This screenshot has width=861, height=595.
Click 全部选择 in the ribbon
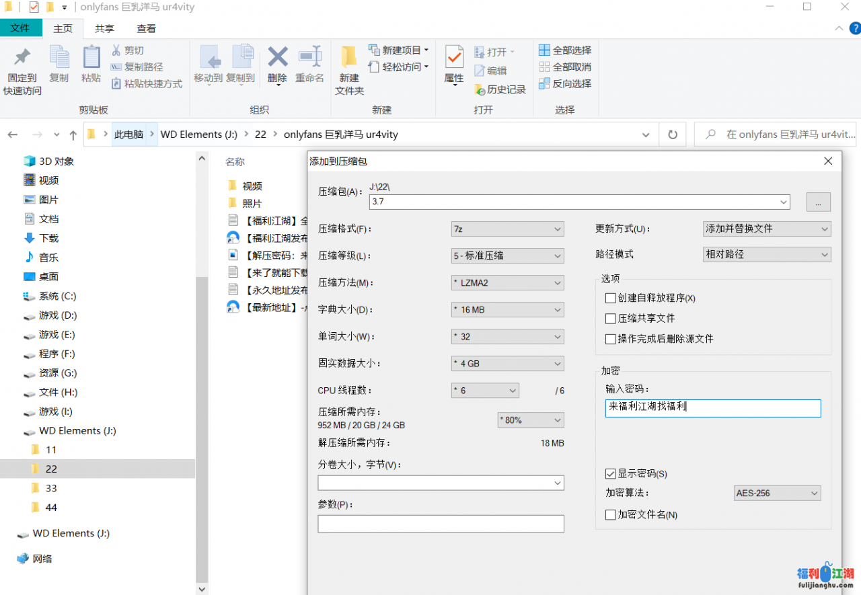point(565,50)
